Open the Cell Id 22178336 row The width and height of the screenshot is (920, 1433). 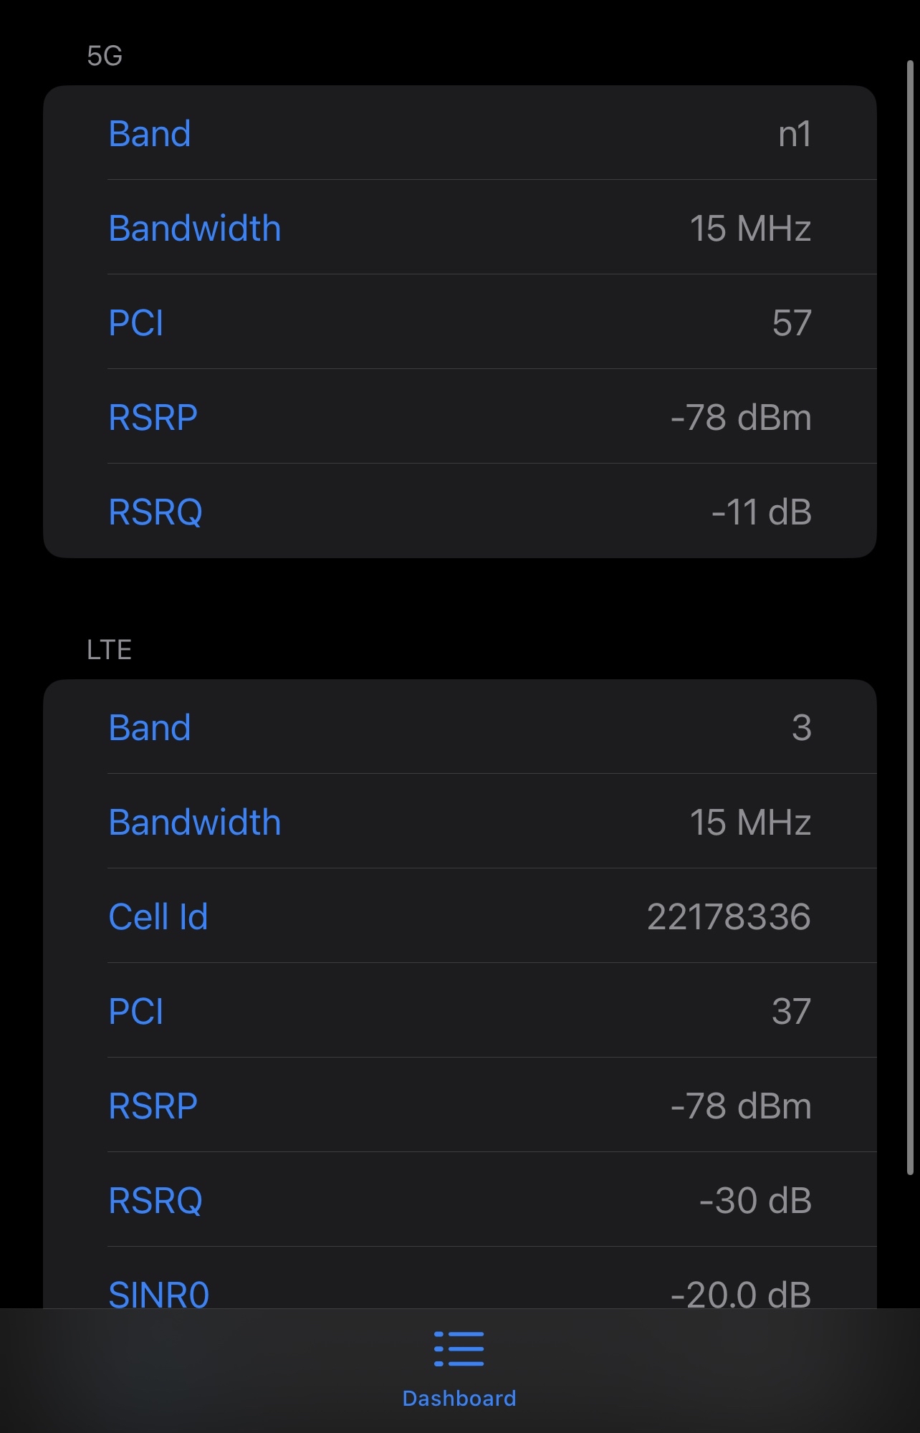pos(460,916)
